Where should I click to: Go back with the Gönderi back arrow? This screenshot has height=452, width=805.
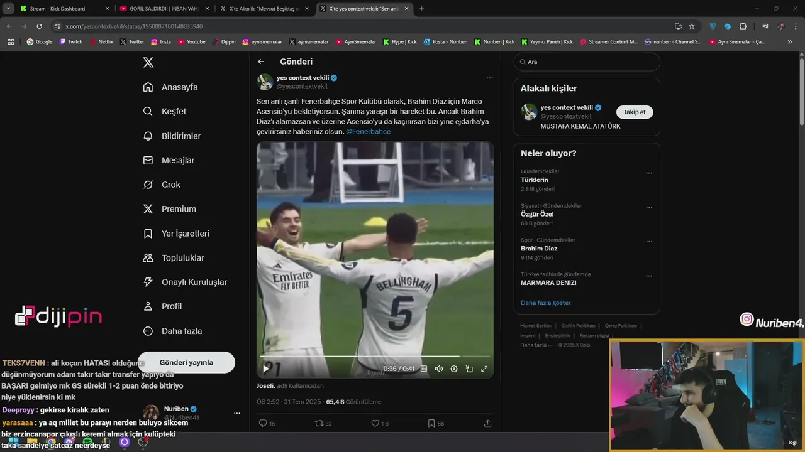click(261, 62)
